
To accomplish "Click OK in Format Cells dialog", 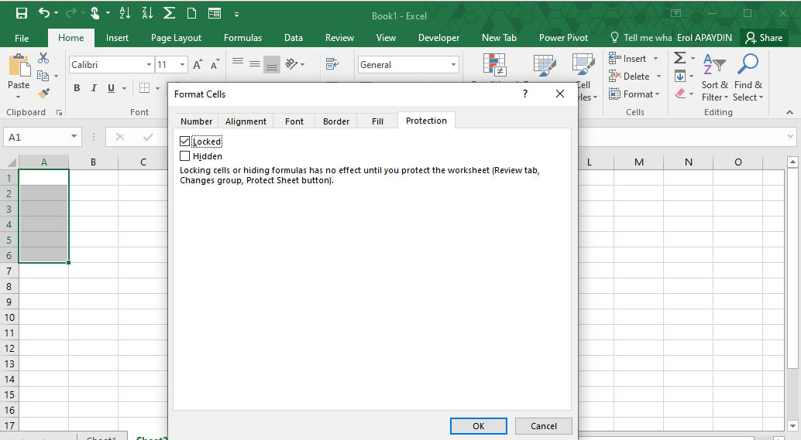I will tap(478, 426).
